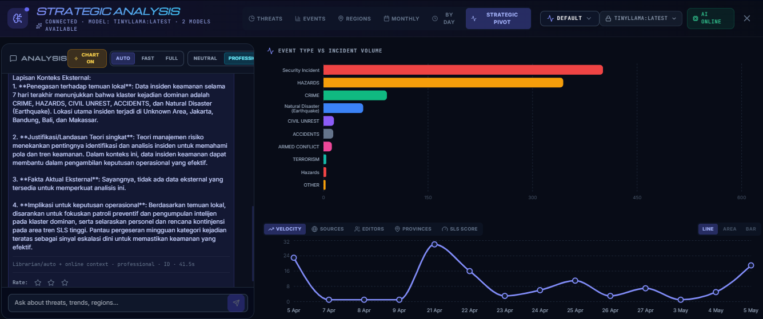Click the blue Natural Disaster bar
Image resolution: width=763 pixels, height=319 pixels.
point(343,108)
